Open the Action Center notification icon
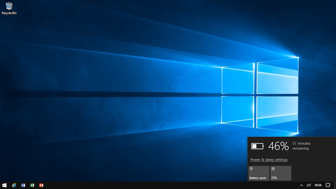This screenshot has width=336, height=189. (x=328, y=185)
